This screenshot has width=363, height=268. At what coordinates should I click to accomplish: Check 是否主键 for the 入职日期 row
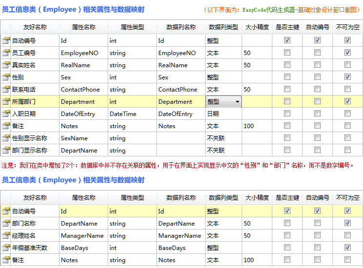287,114
